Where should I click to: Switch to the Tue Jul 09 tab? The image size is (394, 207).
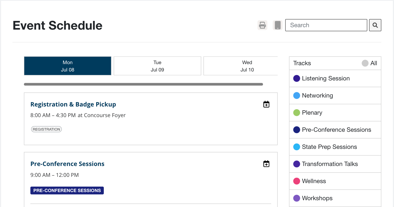(x=157, y=66)
